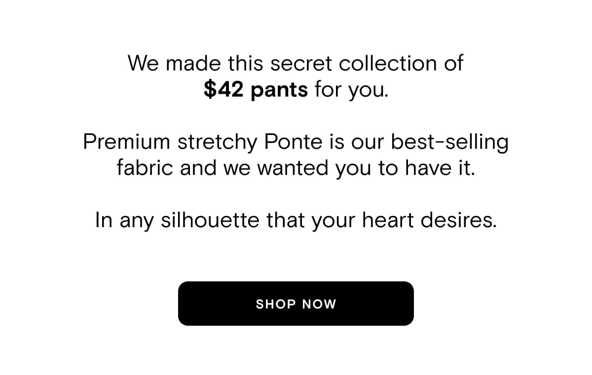
Task: Click the word "wanted"
Action: (294, 168)
